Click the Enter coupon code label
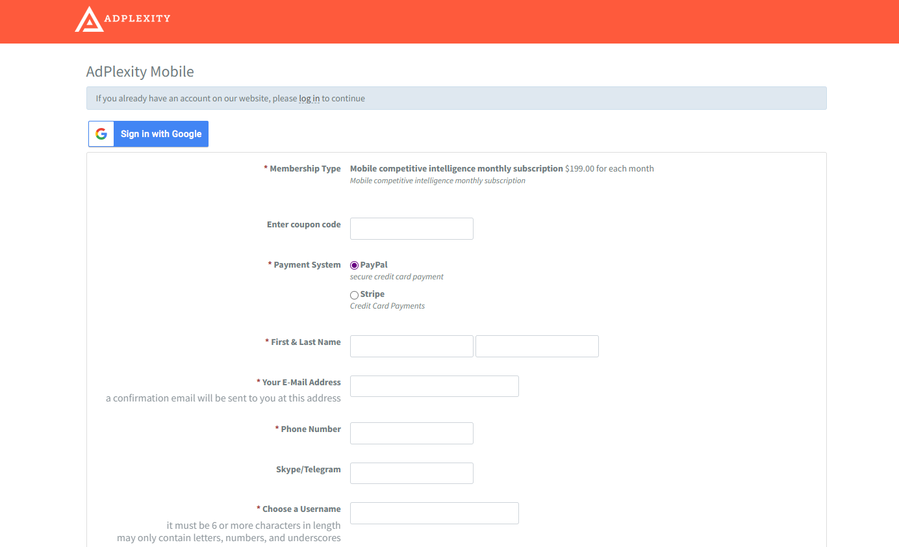This screenshot has height=547, width=899. [x=304, y=224]
